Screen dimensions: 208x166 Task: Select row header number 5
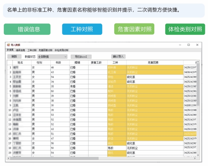[10, 87]
